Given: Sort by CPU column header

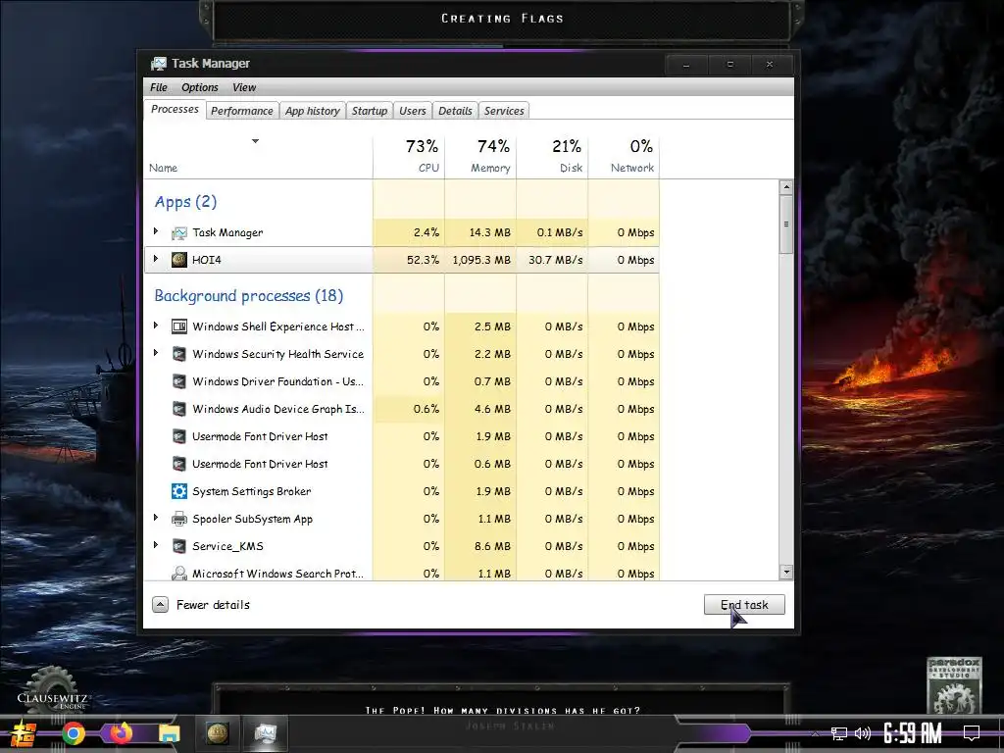Looking at the screenshot, I should 409,156.
